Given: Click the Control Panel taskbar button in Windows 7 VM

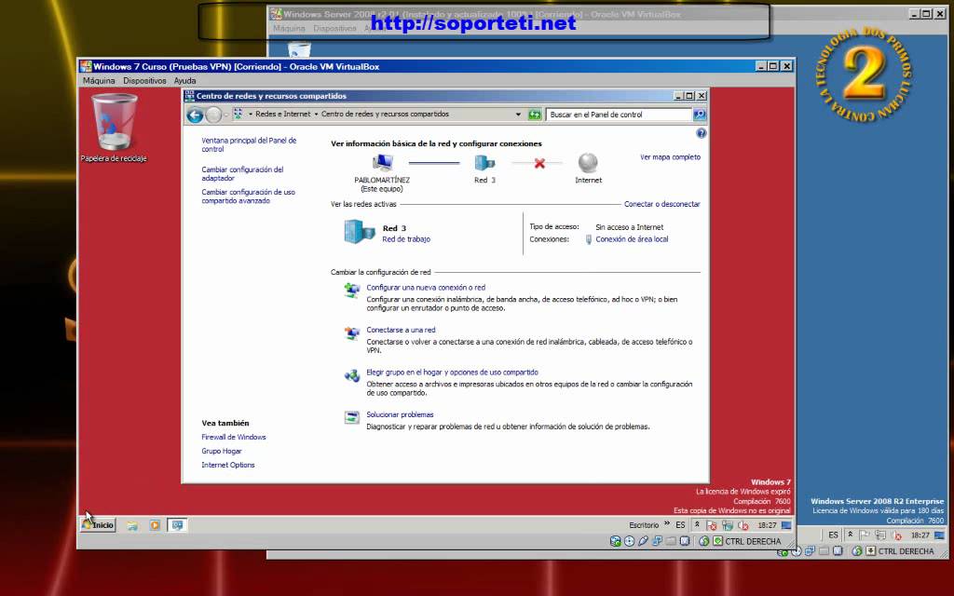Looking at the screenshot, I should [177, 525].
